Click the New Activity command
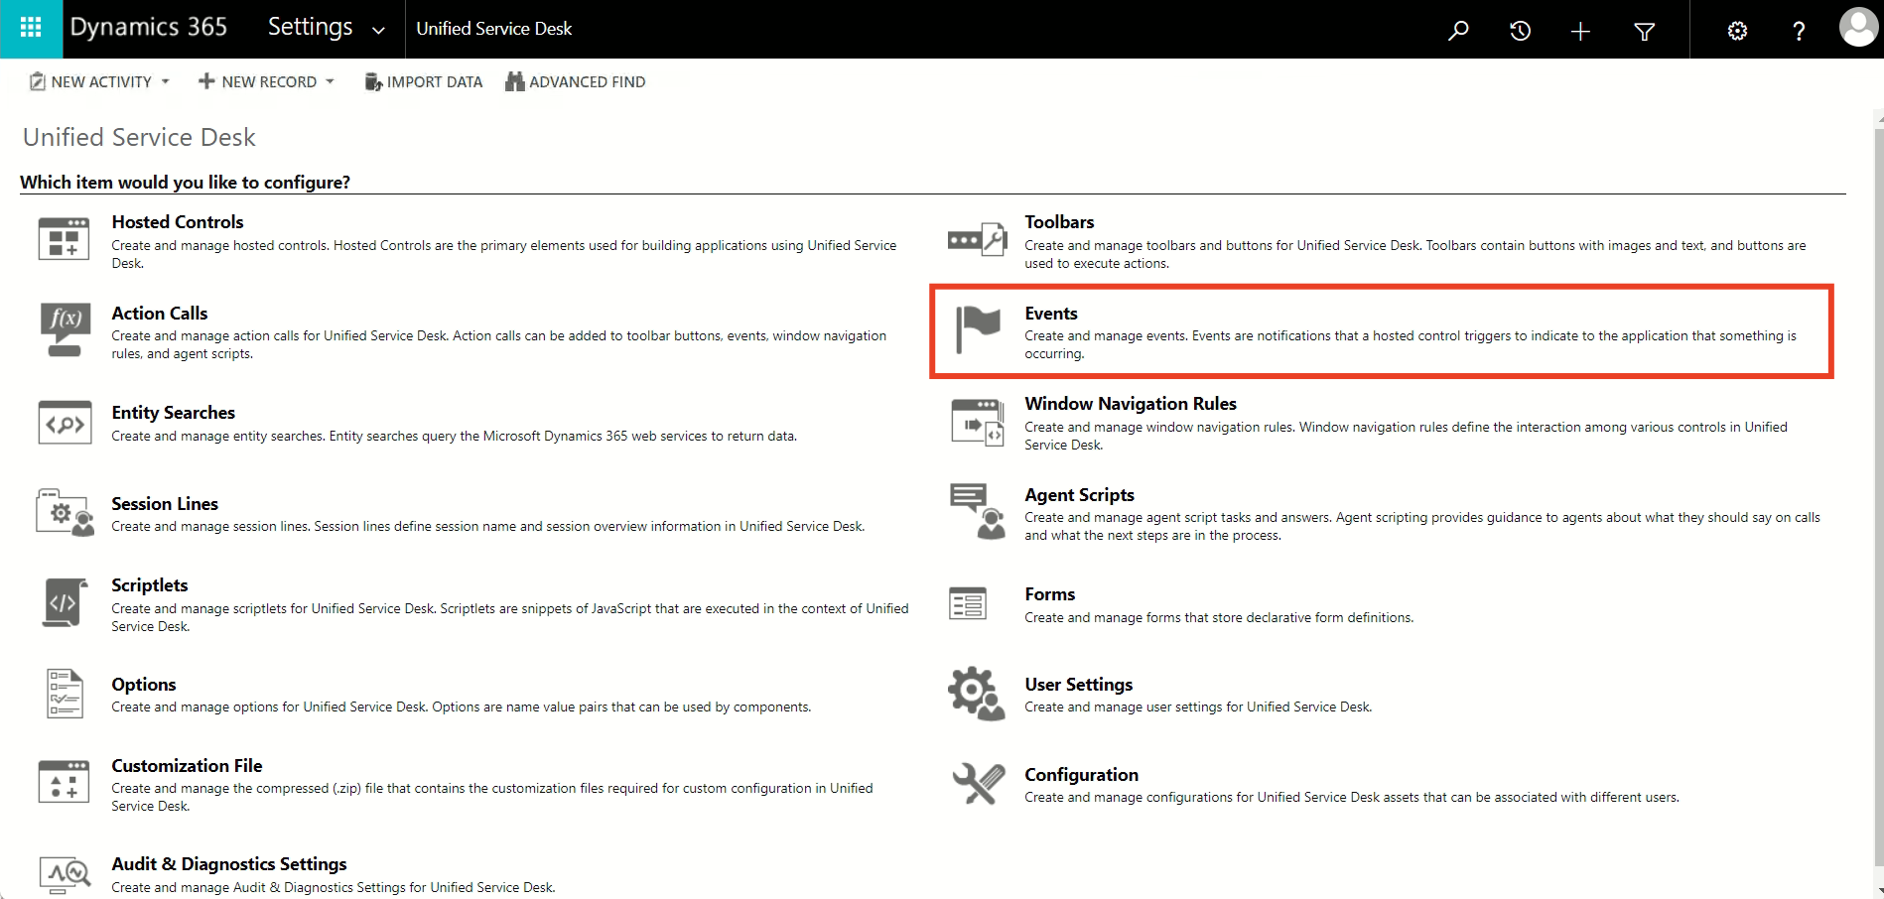 [90, 81]
